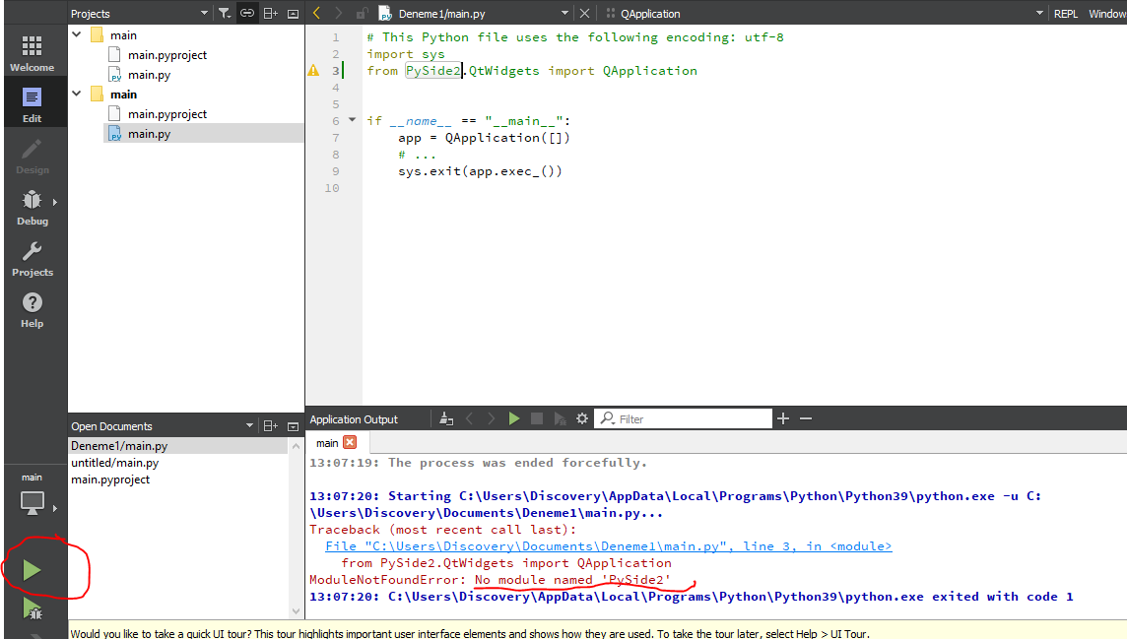
Task: Click sys.exit(app.exec_()) code line
Action: click(x=480, y=171)
